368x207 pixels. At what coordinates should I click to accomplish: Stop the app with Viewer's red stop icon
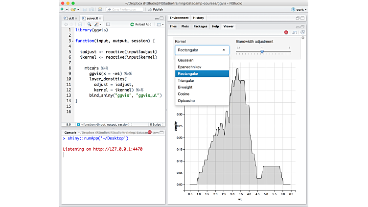point(286,32)
